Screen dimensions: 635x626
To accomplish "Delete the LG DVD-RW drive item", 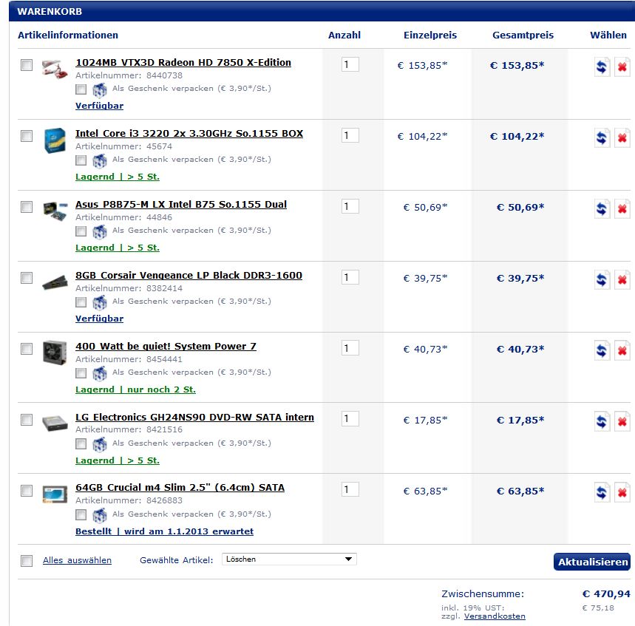I will tap(622, 421).
